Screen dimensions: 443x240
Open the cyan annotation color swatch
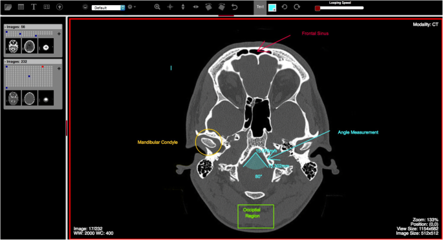click(x=272, y=8)
